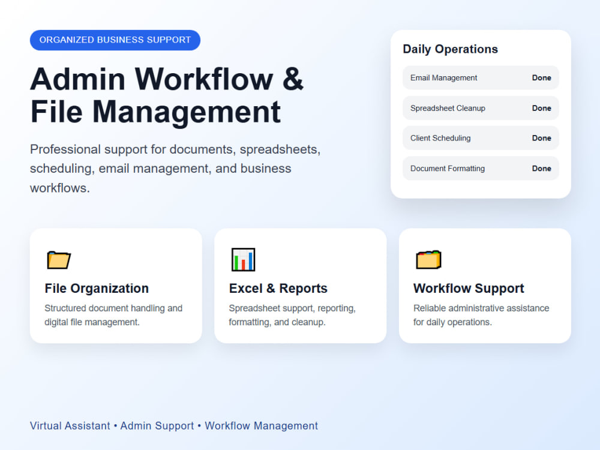Click the bar chart icon above Excel & Reports
Screen dimensions: 600x450
[243, 259]
